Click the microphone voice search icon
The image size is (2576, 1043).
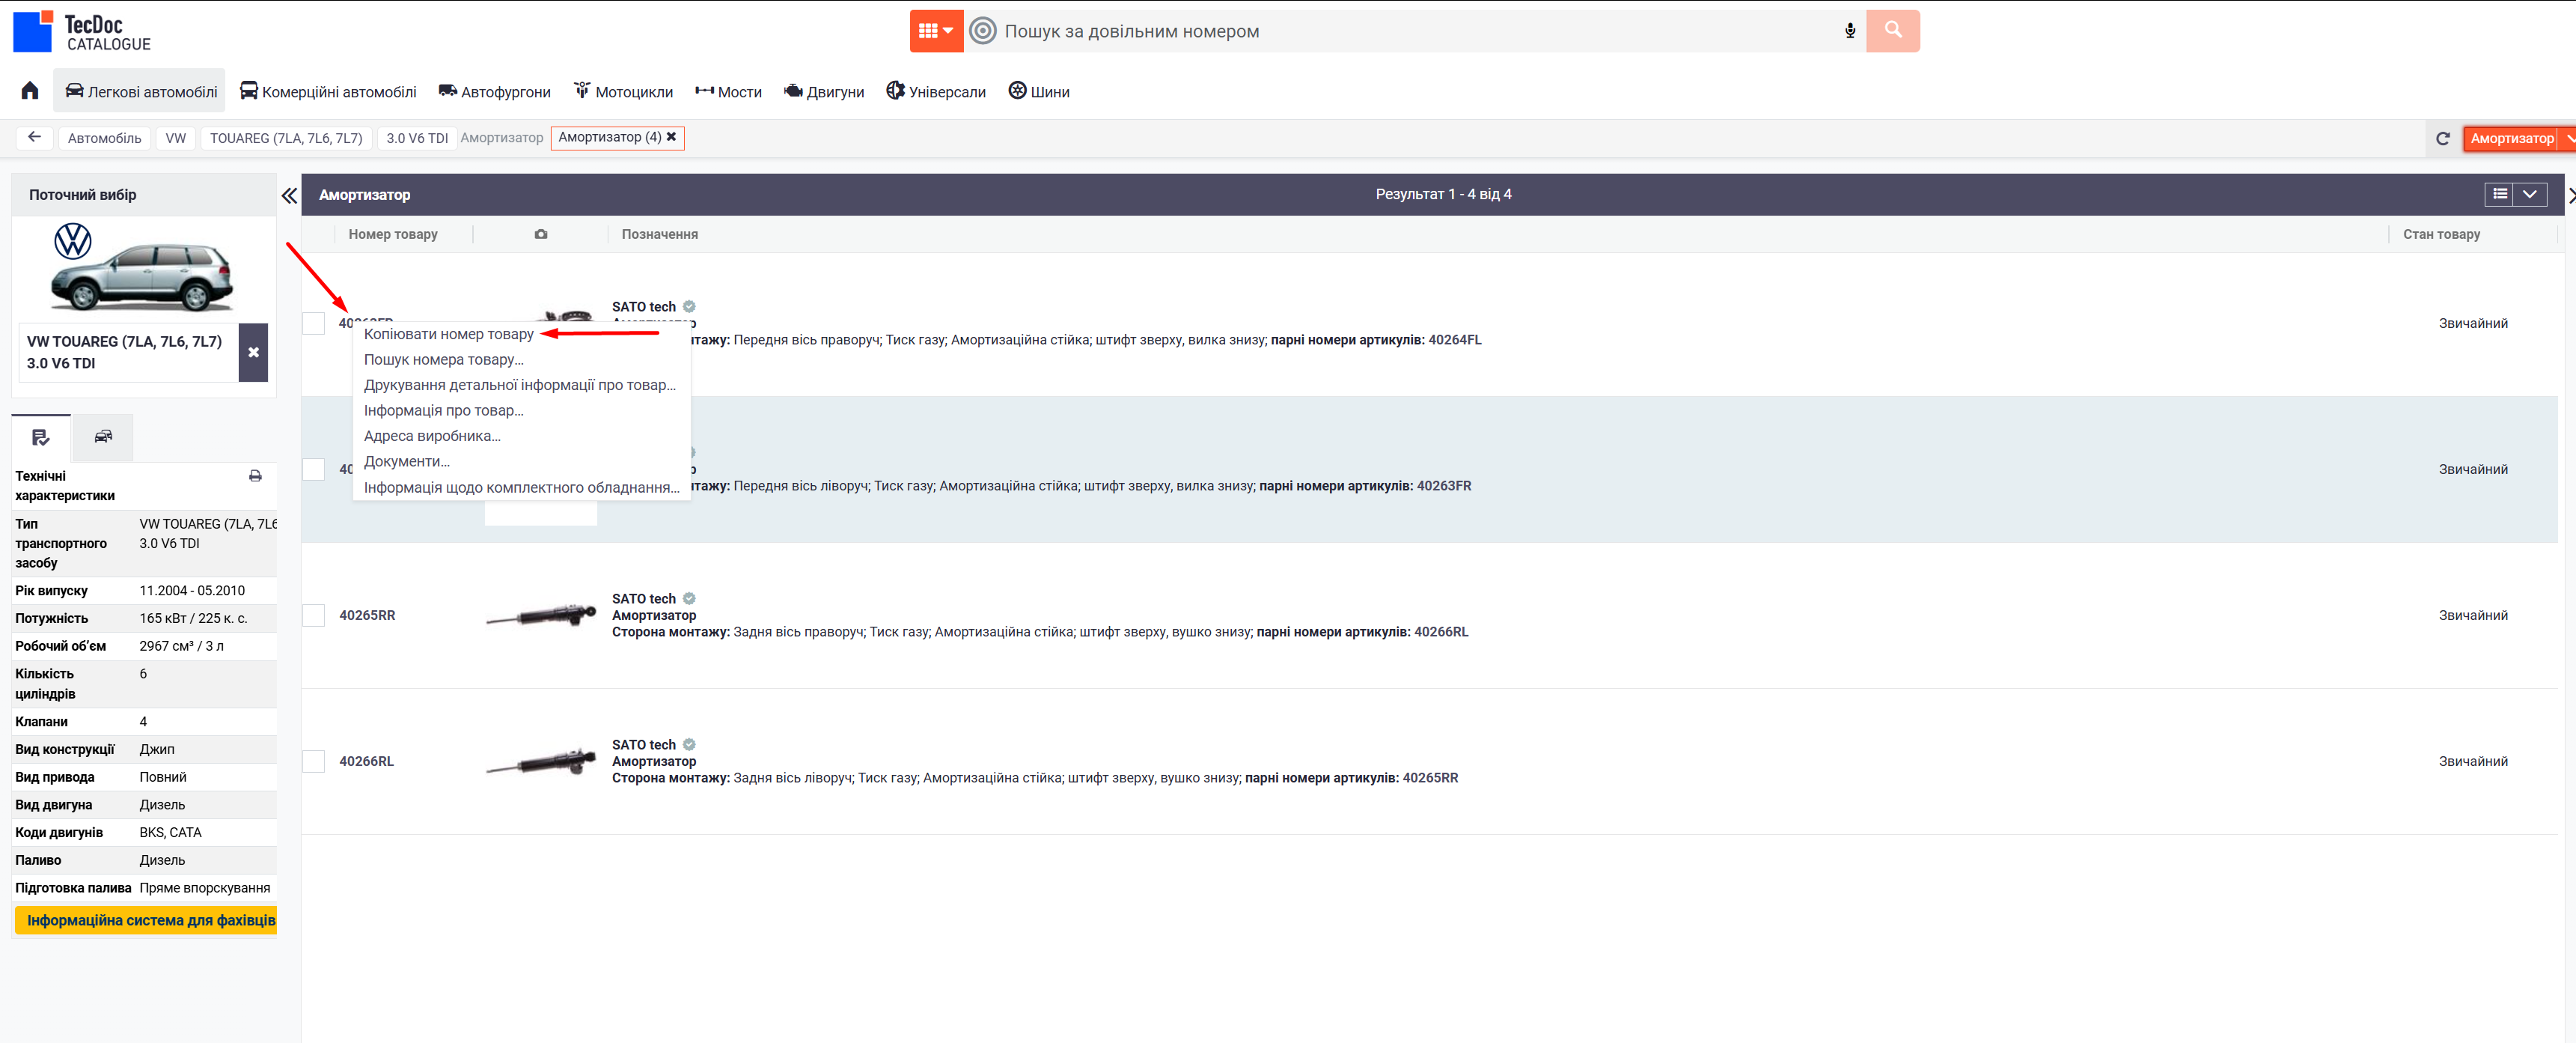point(1849,31)
